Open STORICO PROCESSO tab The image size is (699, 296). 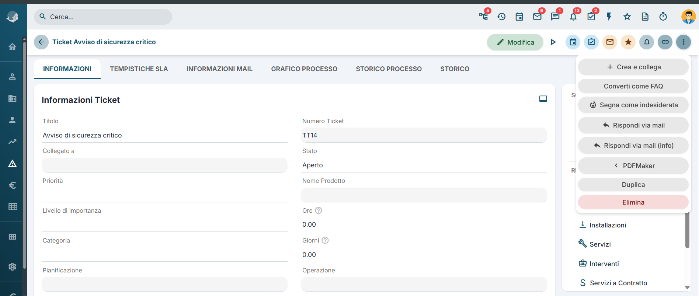click(x=389, y=69)
